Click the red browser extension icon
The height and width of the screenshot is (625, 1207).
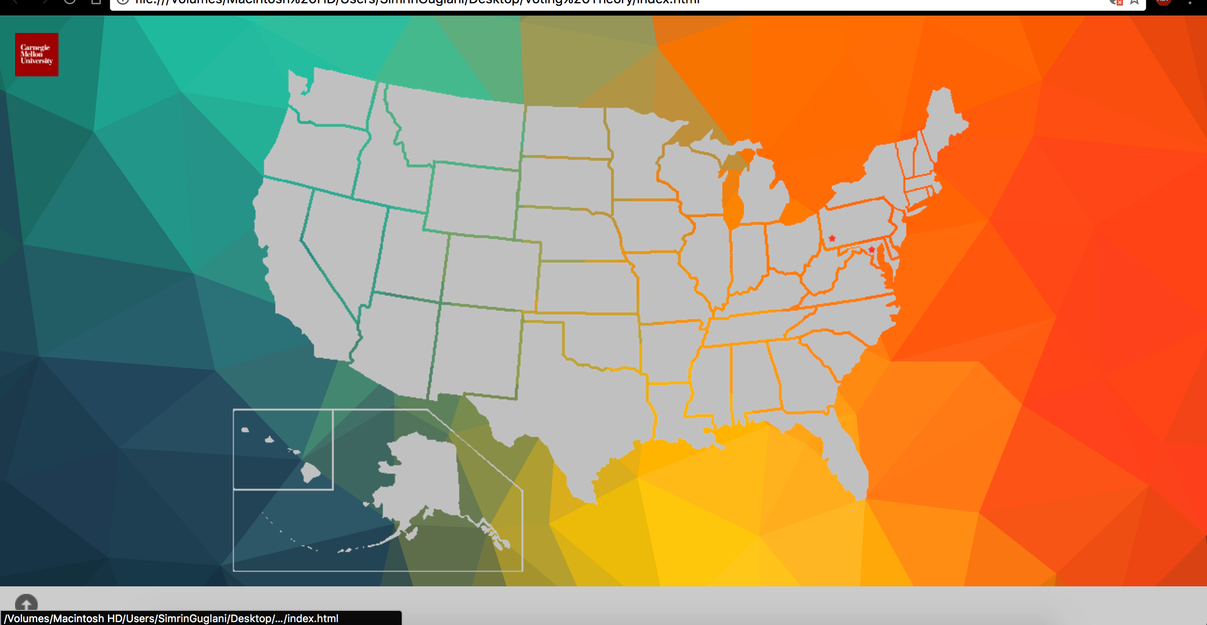click(1163, 2)
